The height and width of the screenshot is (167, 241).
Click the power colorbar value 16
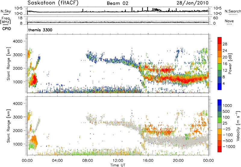(x=225, y=64)
